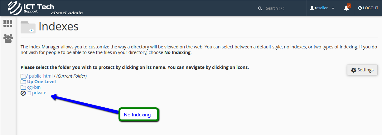
Task: Open the user manager people icon
Action: [8, 38]
